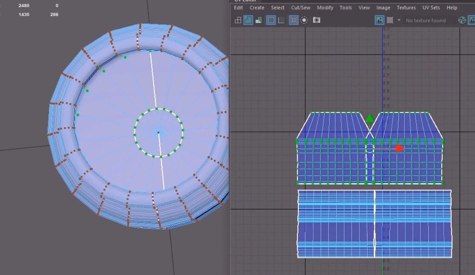Open the Modify menu

coord(325,8)
